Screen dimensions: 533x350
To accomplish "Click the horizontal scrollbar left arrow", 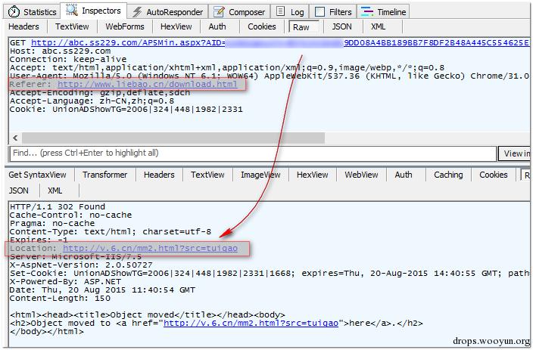I will point(15,138).
